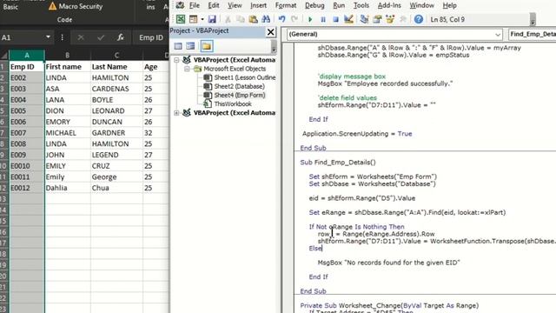Viewport: 556px width, 313px height.
Task: Select column B header in Excel
Action: [68, 55]
